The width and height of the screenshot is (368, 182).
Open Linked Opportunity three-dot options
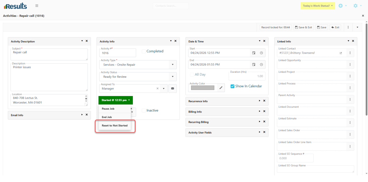tap(350, 64)
